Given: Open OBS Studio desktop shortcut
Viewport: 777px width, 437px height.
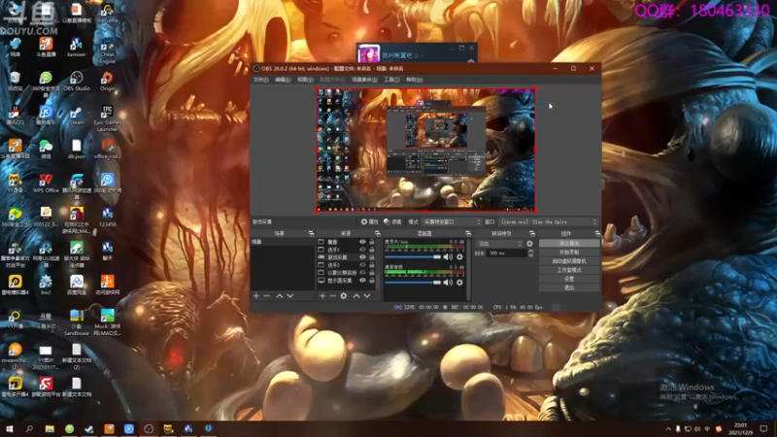Looking at the screenshot, I should click(x=77, y=82).
